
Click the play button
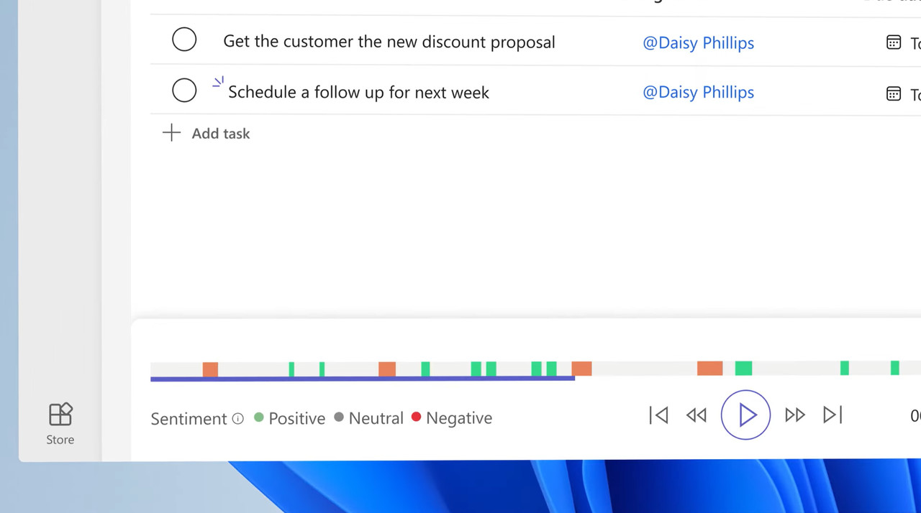coord(745,415)
